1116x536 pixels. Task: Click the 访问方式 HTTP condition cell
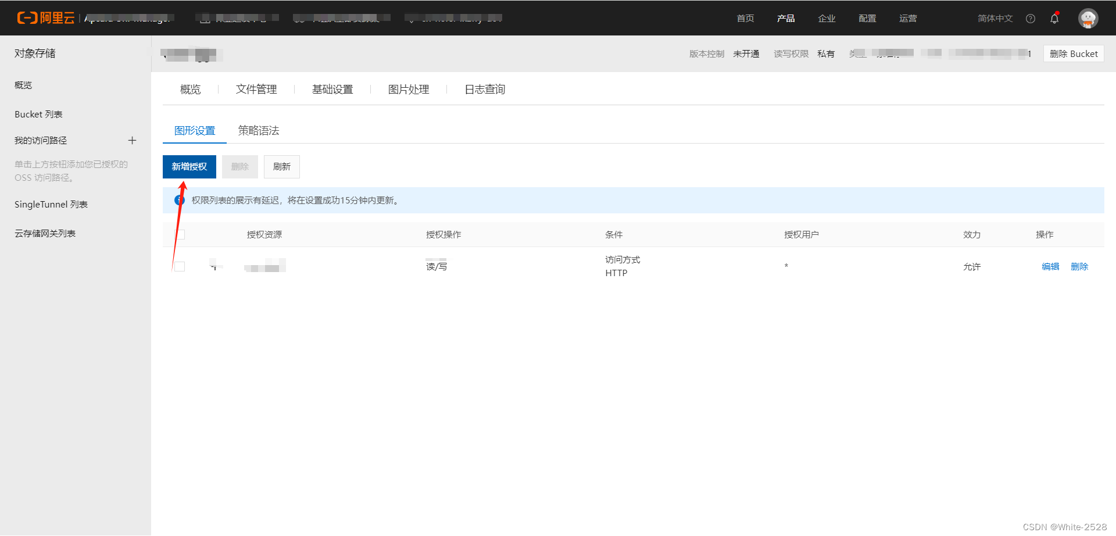623,266
